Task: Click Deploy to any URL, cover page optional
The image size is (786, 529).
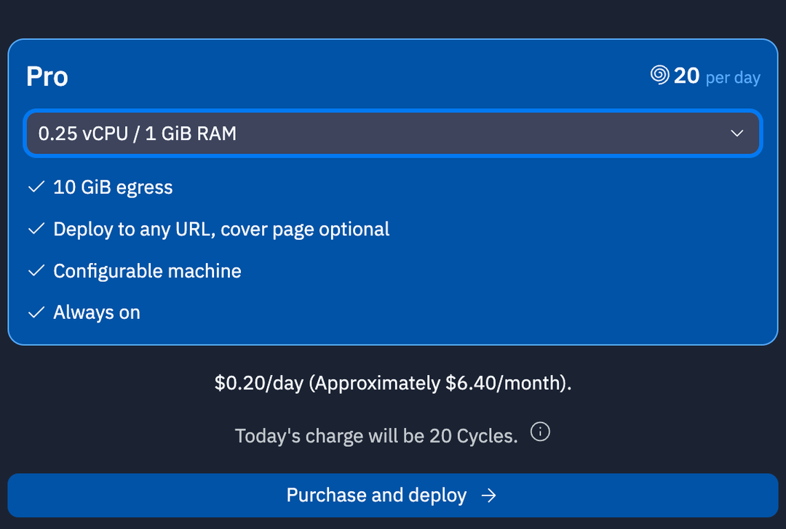Action: [x=221, y=230]
